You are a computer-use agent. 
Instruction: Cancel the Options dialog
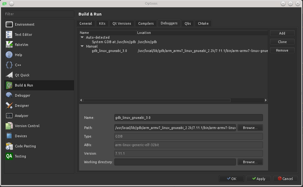pos(286,179)
